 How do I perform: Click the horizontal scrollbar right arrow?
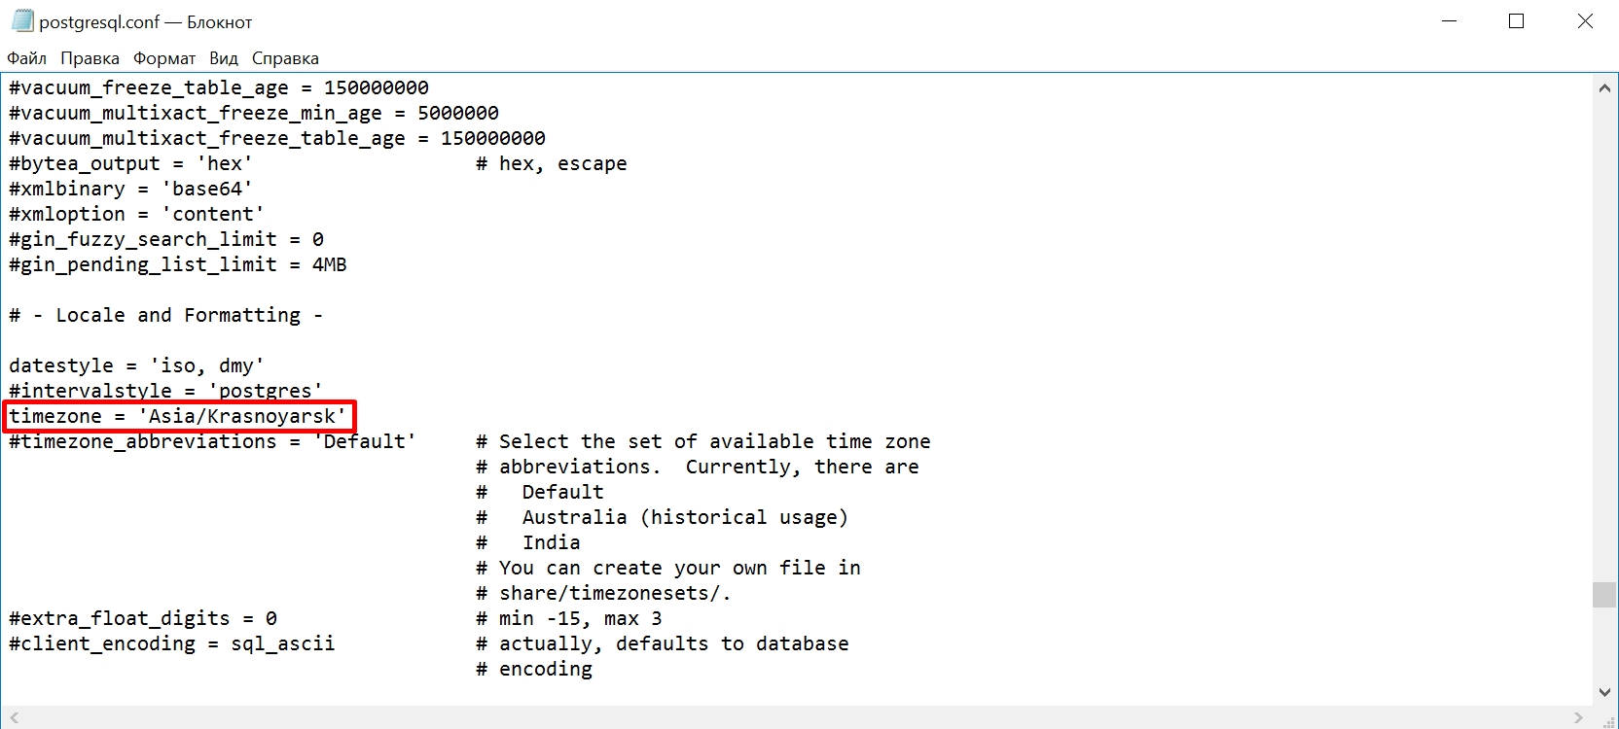pos(1578,717)
